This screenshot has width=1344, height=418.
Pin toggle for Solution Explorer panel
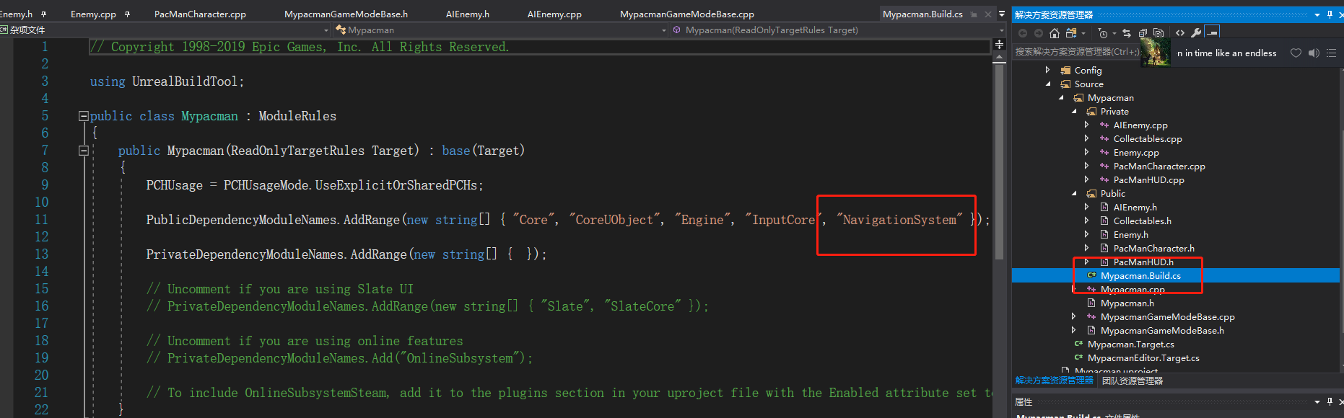[x=1330, y=14]
